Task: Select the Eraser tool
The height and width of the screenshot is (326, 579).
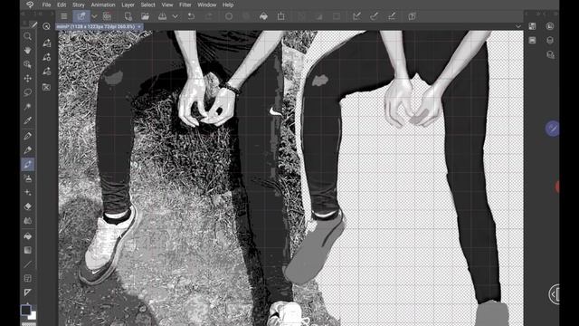Action: click(x=28, y=206)
